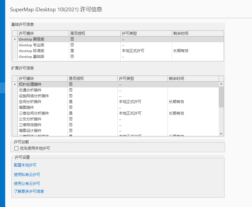Screen dimensions: 252x207
Task: Click 本地正式许可 cell of iDesktop 标准版
Action: pos(146,51)
